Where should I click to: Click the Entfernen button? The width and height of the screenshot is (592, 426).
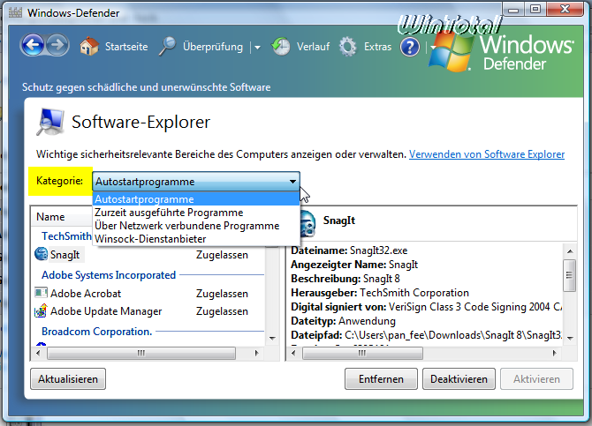click(x=381, y=379)
